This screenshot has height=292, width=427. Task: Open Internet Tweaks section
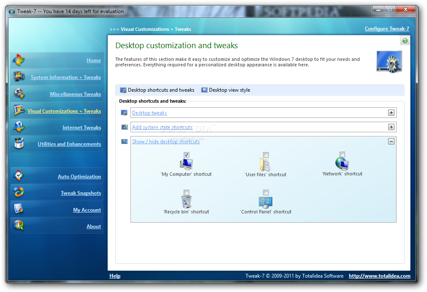[82, 128]
